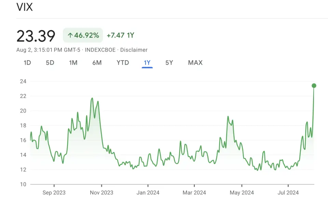Viewport: 328px width, 200px height.
Task: Click the INDEXCBOE exchange label
Action: [x=100, y=50]
